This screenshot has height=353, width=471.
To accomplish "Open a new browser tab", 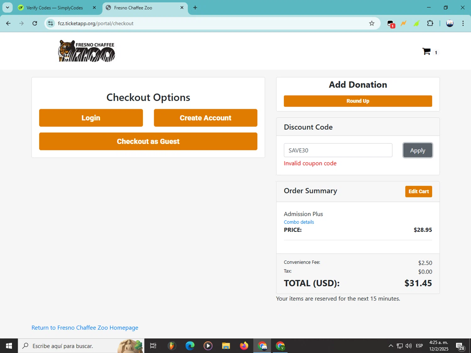I will (195, 8).
